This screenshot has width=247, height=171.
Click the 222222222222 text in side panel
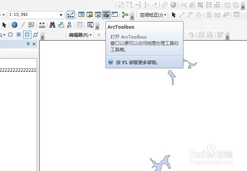[x=18, y=70]
